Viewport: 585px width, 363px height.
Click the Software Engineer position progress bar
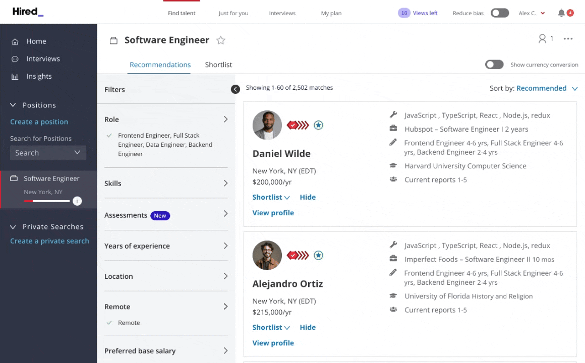tap(47, 201)
